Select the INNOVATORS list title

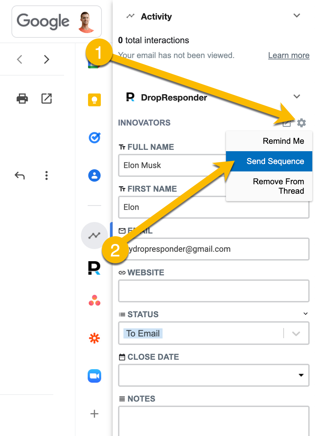144,123
